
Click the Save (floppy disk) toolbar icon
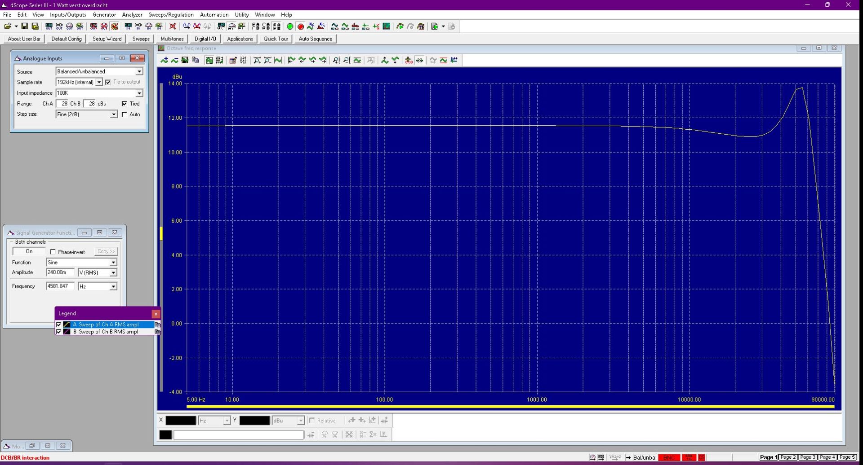25,26
